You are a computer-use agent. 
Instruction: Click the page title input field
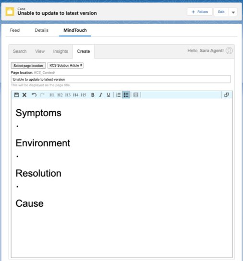click(121, 79)
